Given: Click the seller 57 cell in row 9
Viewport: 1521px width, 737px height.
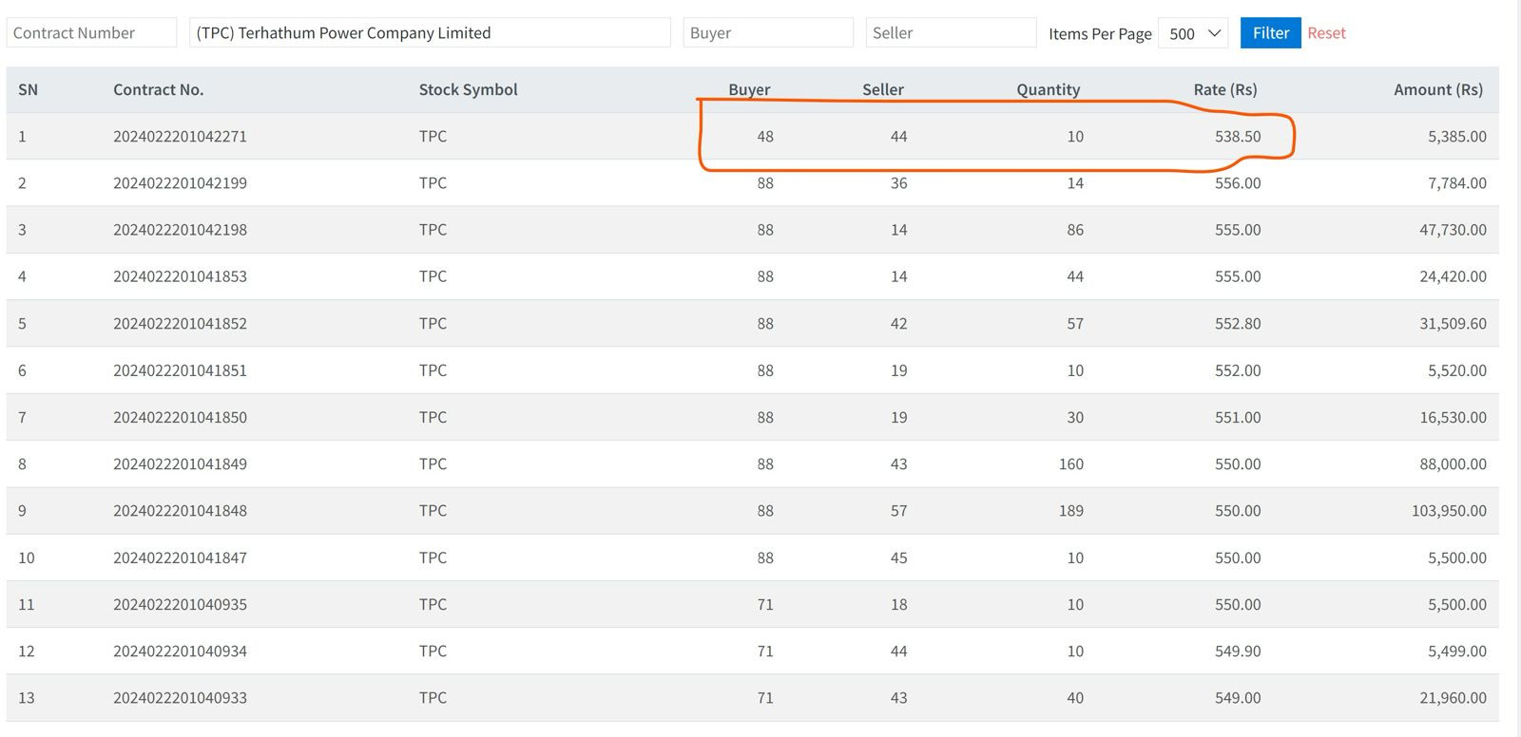Looking at the screenshot, I should click(898, 510).
